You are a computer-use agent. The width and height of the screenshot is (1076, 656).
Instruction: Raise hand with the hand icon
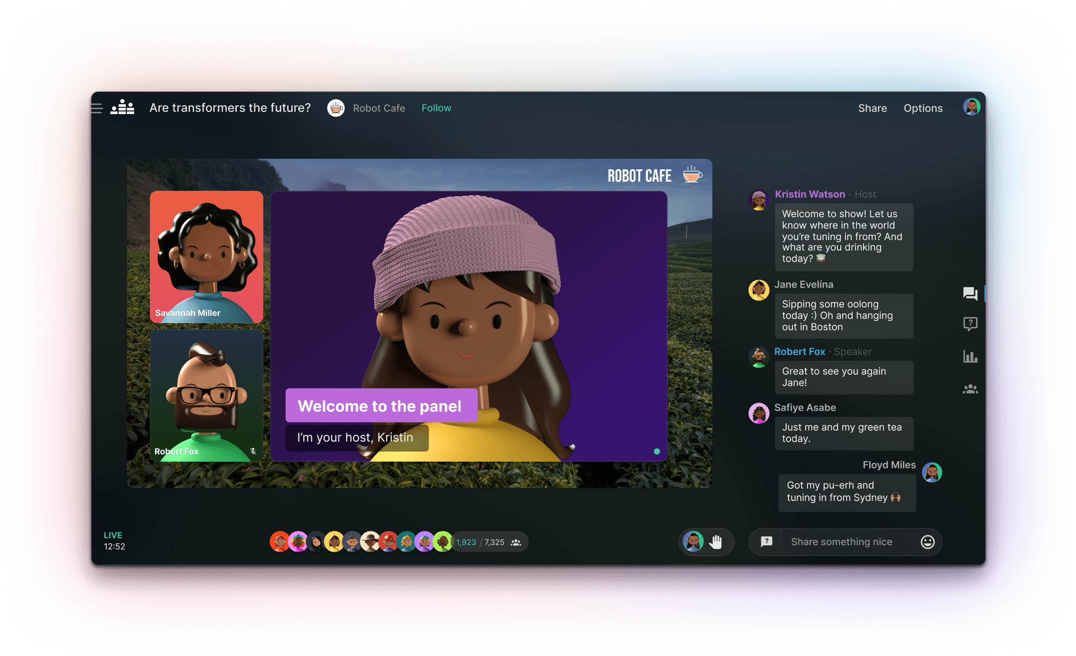coord(716,542)
